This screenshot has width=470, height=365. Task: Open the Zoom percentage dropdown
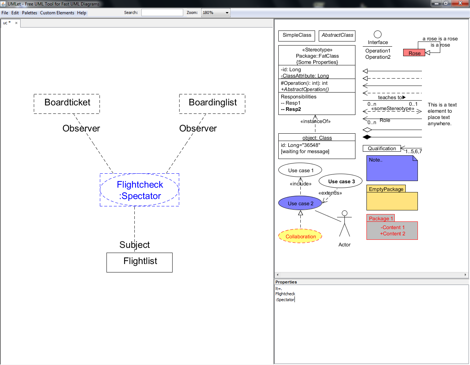tap(216, 12)
